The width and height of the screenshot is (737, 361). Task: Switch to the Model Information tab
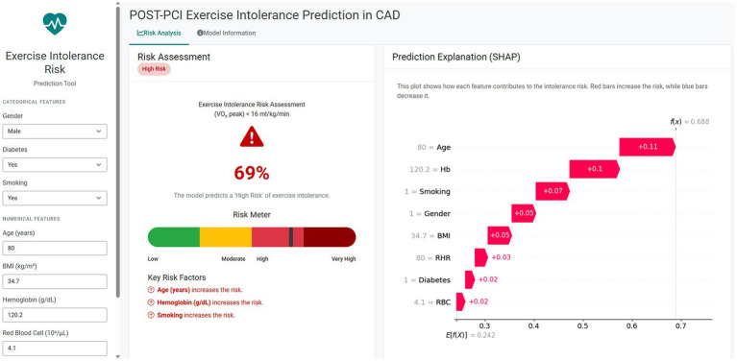pyautogui.click(x=227, y=33)
